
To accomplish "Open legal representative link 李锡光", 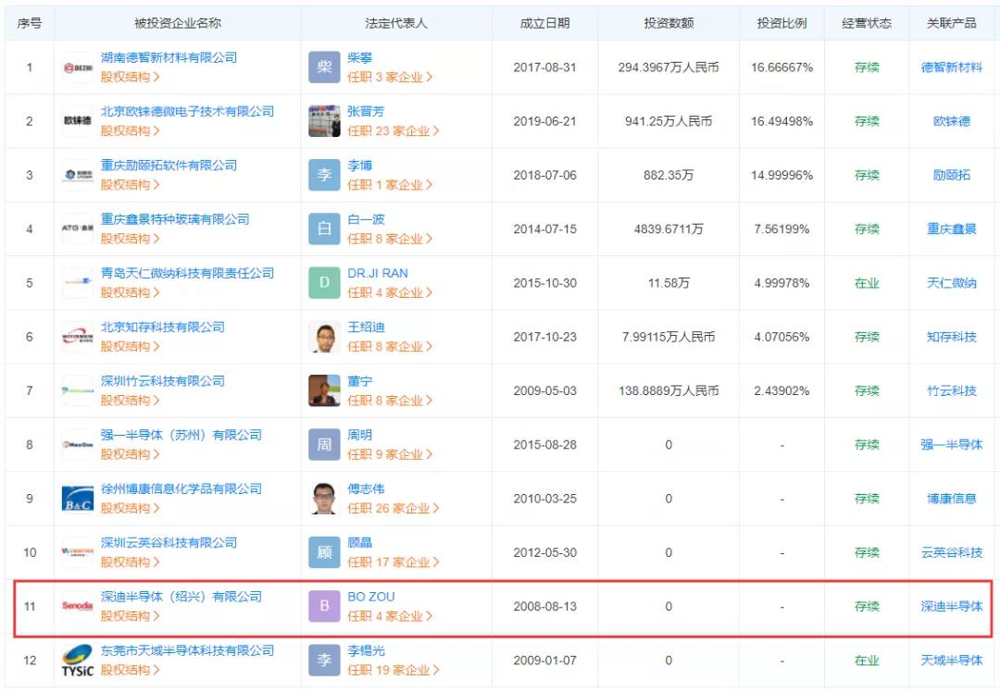I will tap(366, 651).
